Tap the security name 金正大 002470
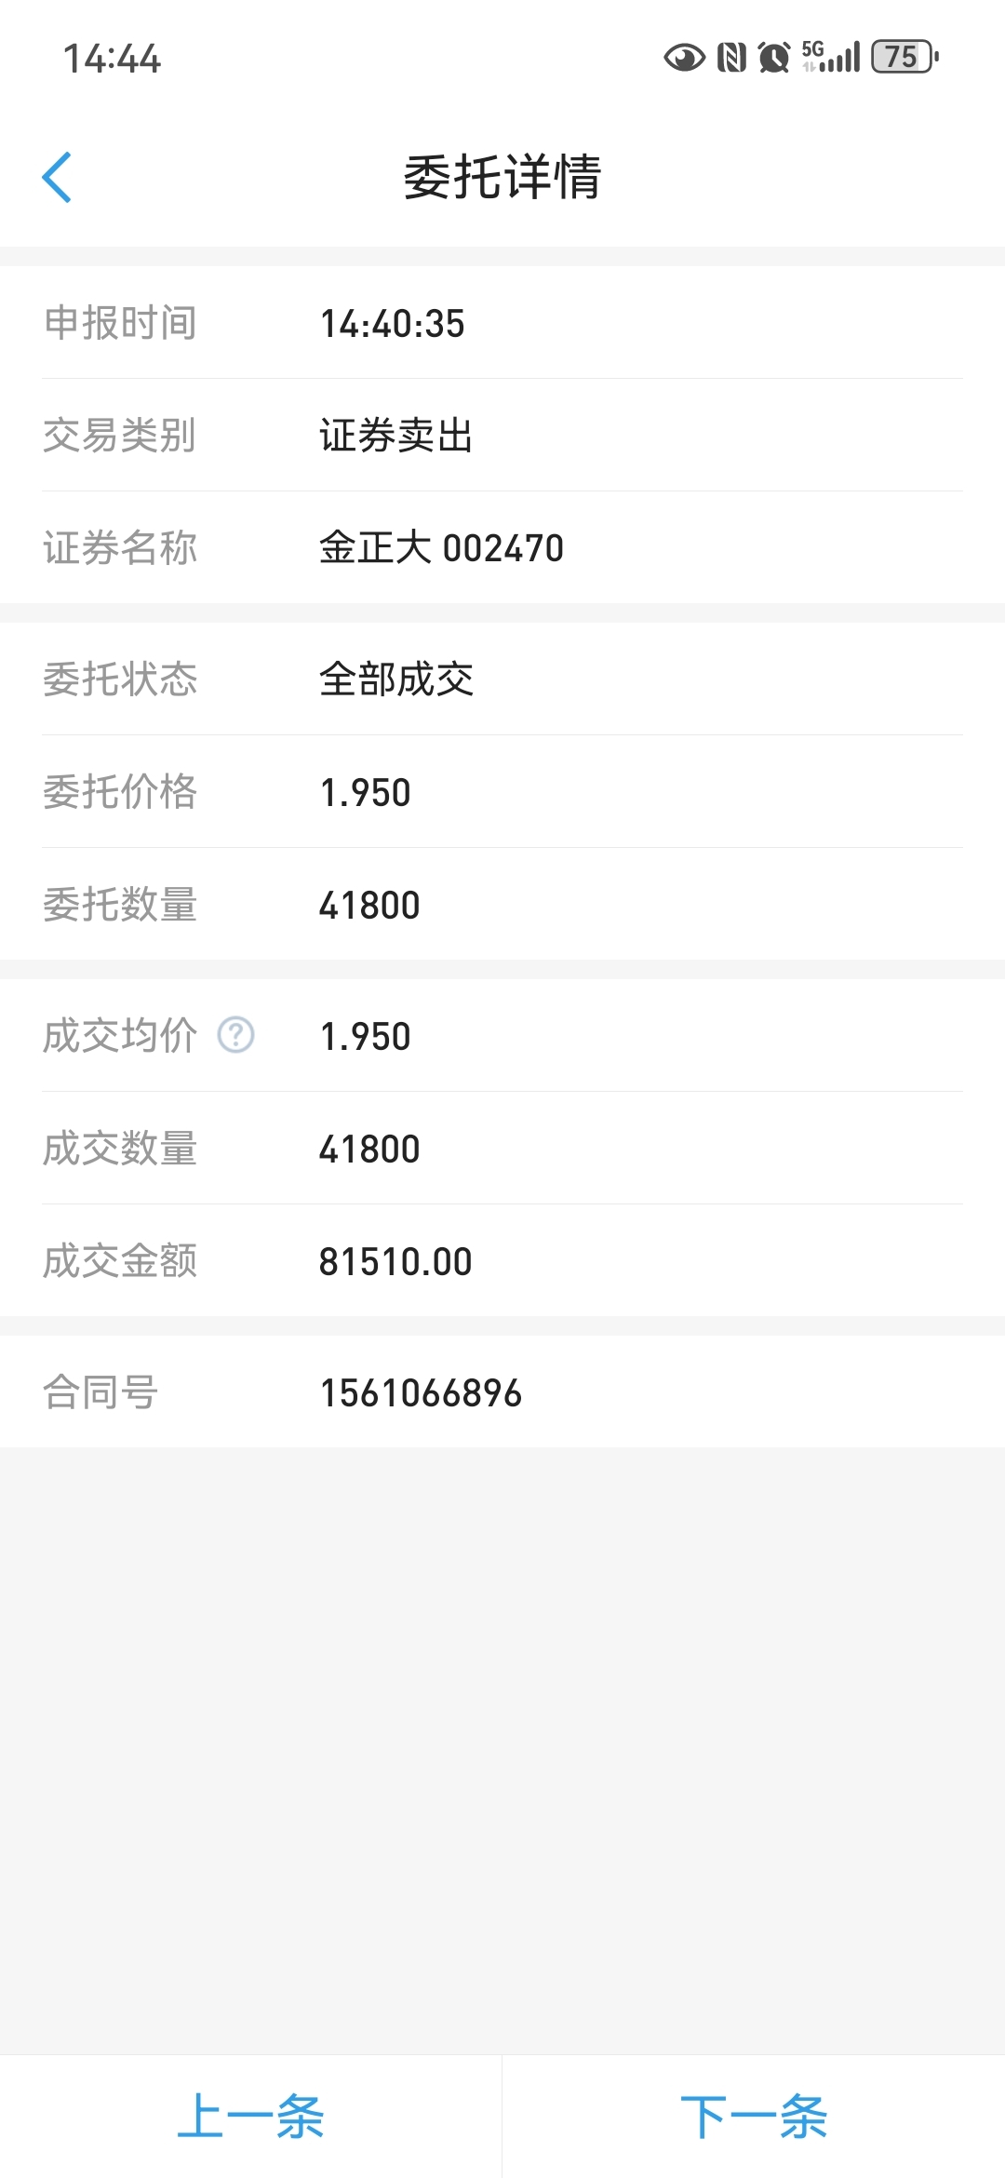The width and height of the screenshot is (1005, 2178). [x=441, y=548]
